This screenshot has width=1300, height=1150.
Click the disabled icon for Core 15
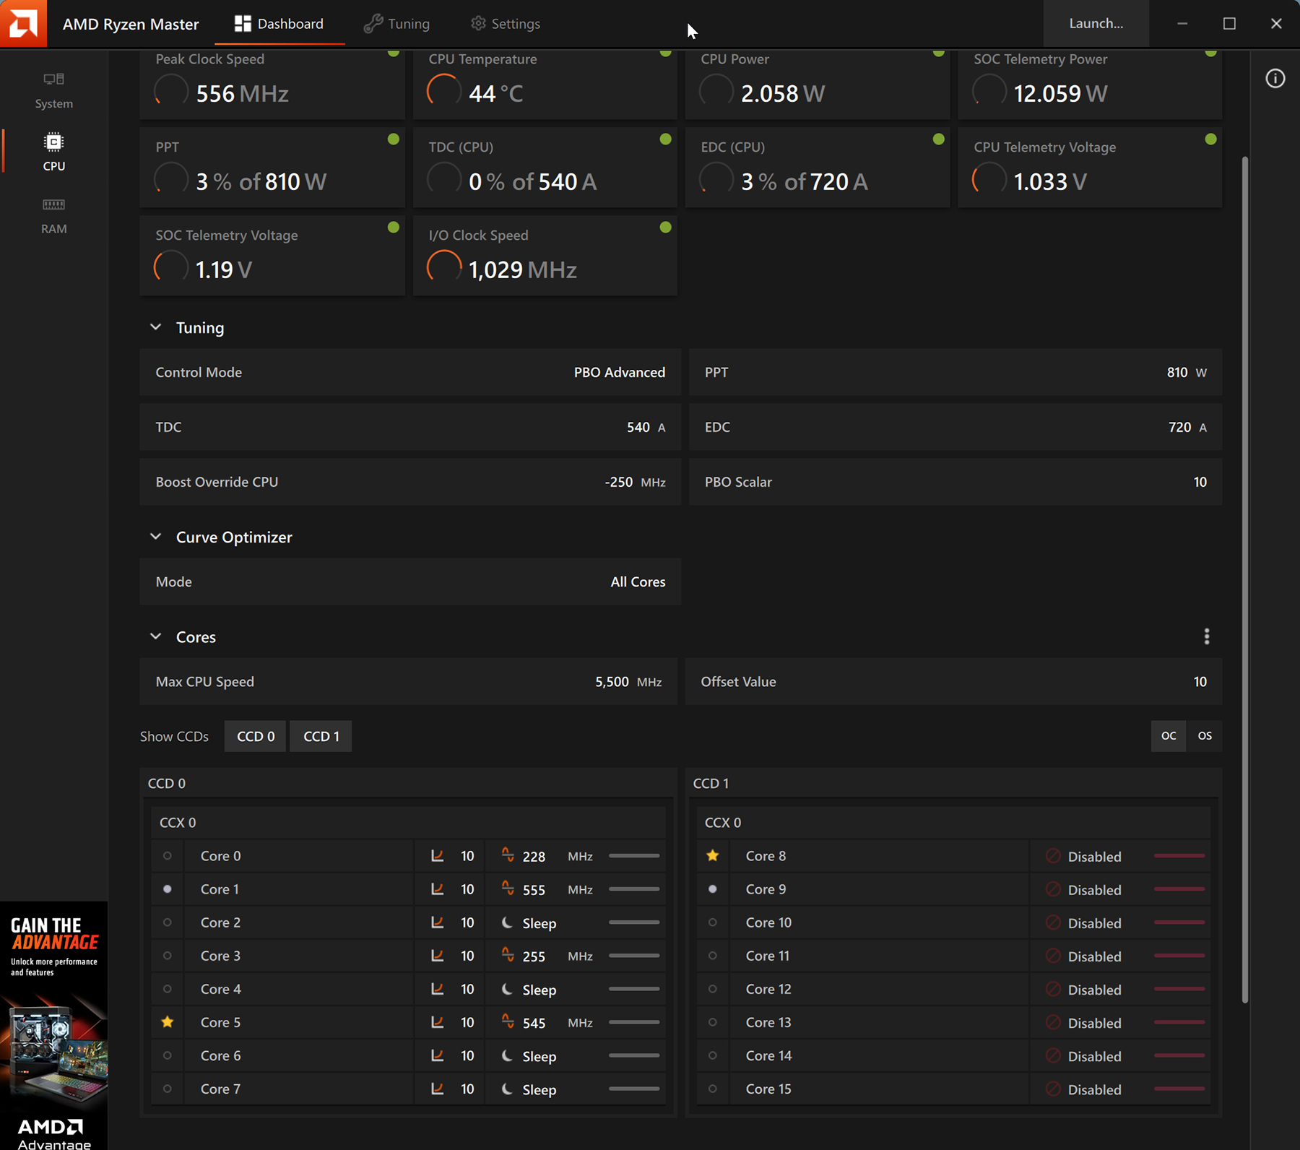[1053, 1089]
